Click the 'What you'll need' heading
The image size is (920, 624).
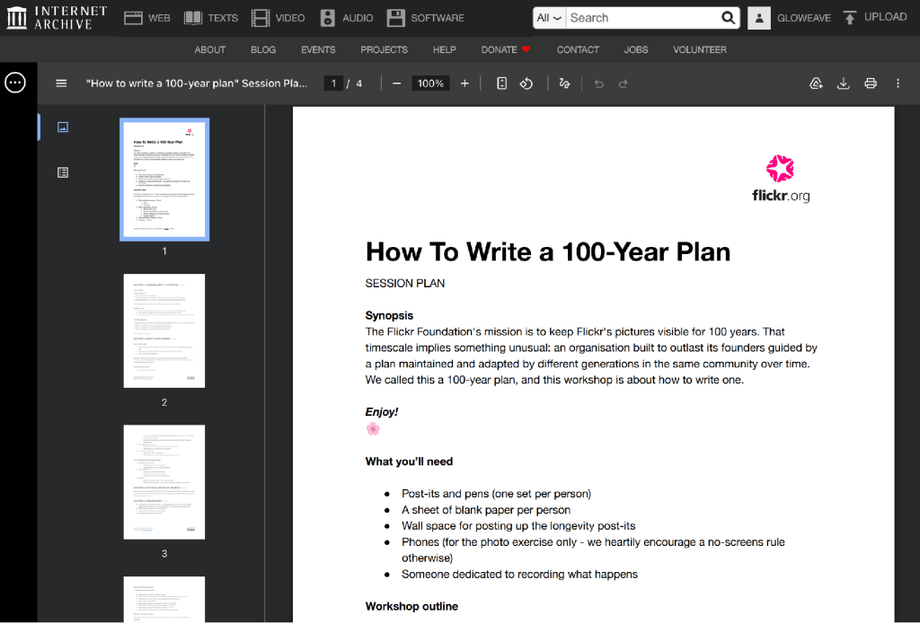[409, 461]
